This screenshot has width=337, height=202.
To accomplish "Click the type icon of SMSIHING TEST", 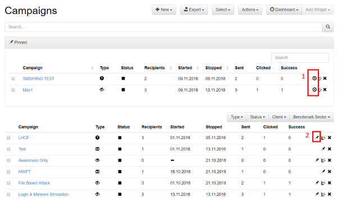I will (x=102, y=79).
